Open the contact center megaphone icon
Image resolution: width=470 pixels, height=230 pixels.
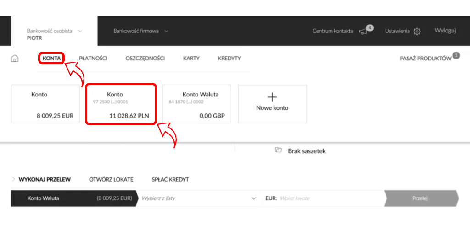[363, 31]
